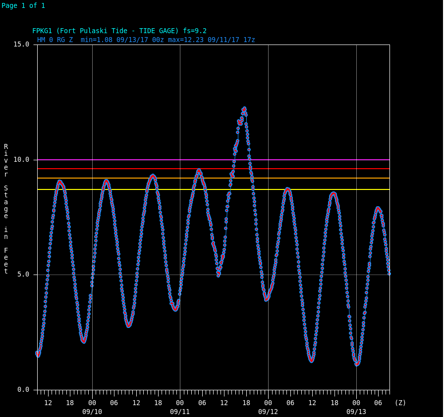Click the first data point at the chart's left edge
Viewport: 444px width, 417px height.
click(x=37, y=353)
